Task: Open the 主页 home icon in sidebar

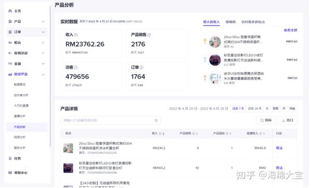Action: point(10,11)
